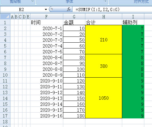Select row 17 header
This screenshot has width=152, height=127.
[5, 115]
